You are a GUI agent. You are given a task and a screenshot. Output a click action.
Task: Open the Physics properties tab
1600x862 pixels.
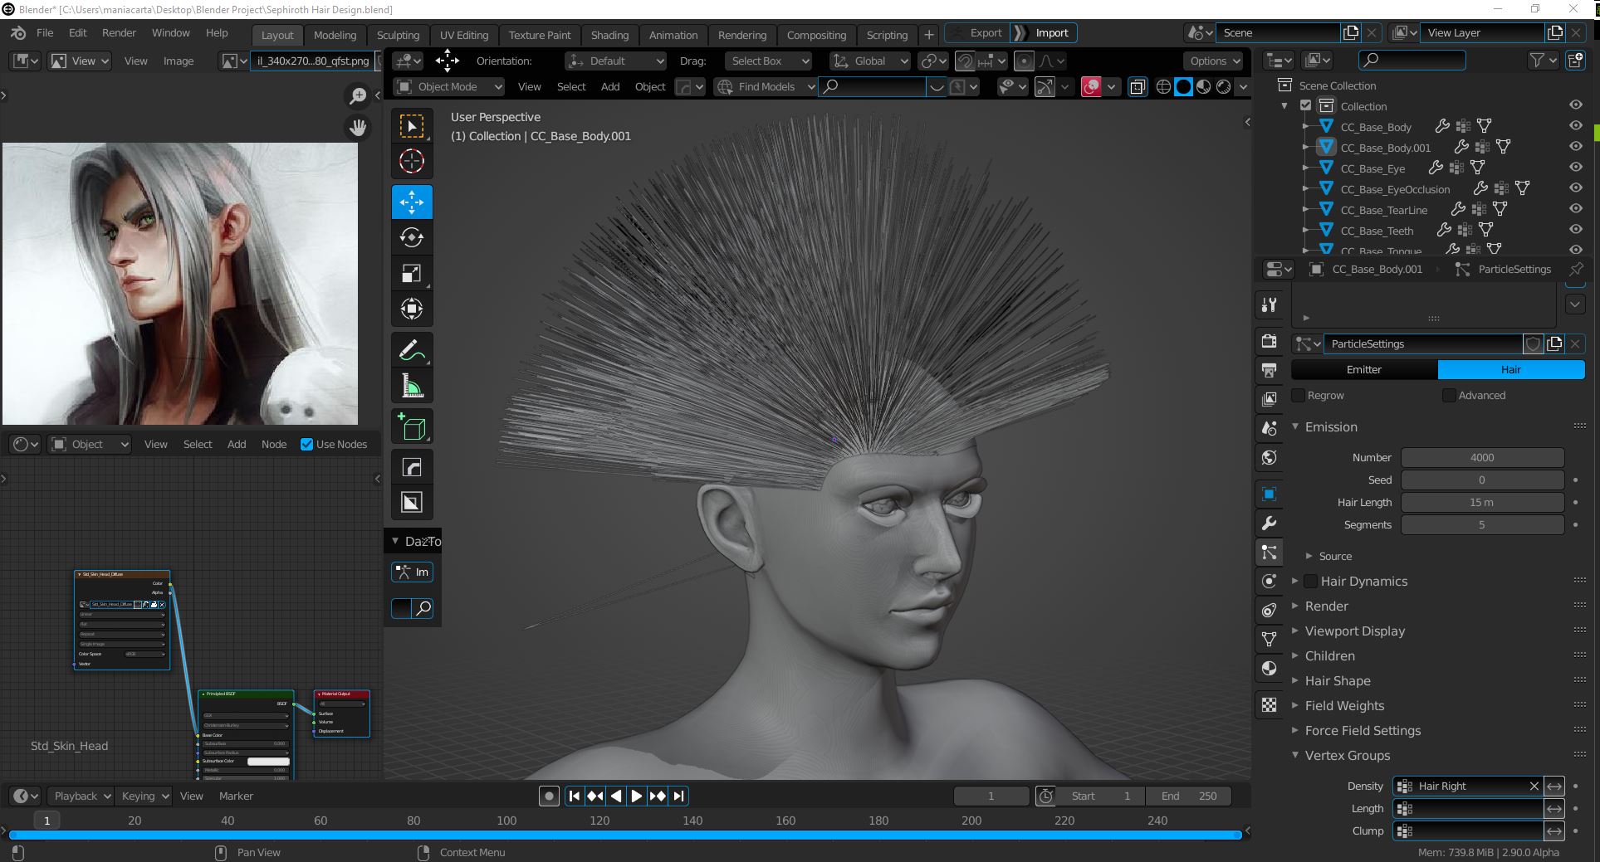tap(1269, 581)
